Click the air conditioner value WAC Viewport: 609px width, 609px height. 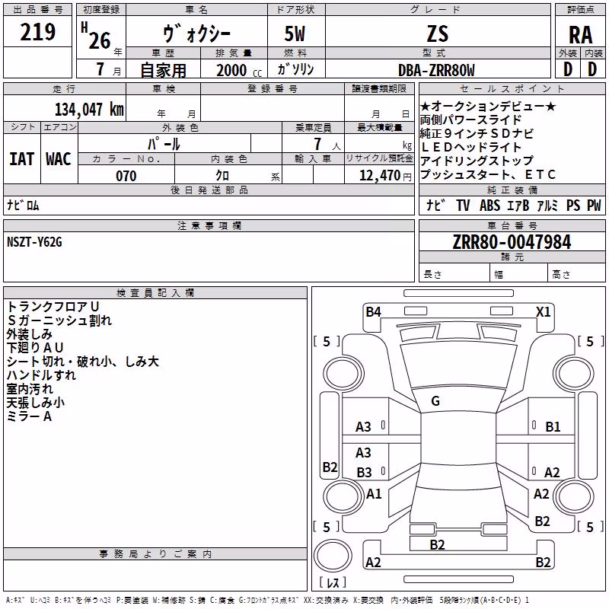pyautogui.click(x=59, y=159)
